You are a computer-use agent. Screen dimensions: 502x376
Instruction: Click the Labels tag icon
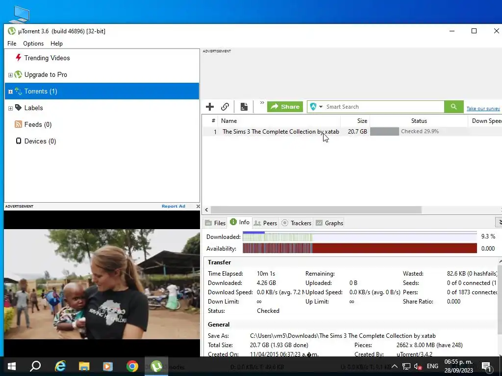pyautogui.click(x=18, y=107)
